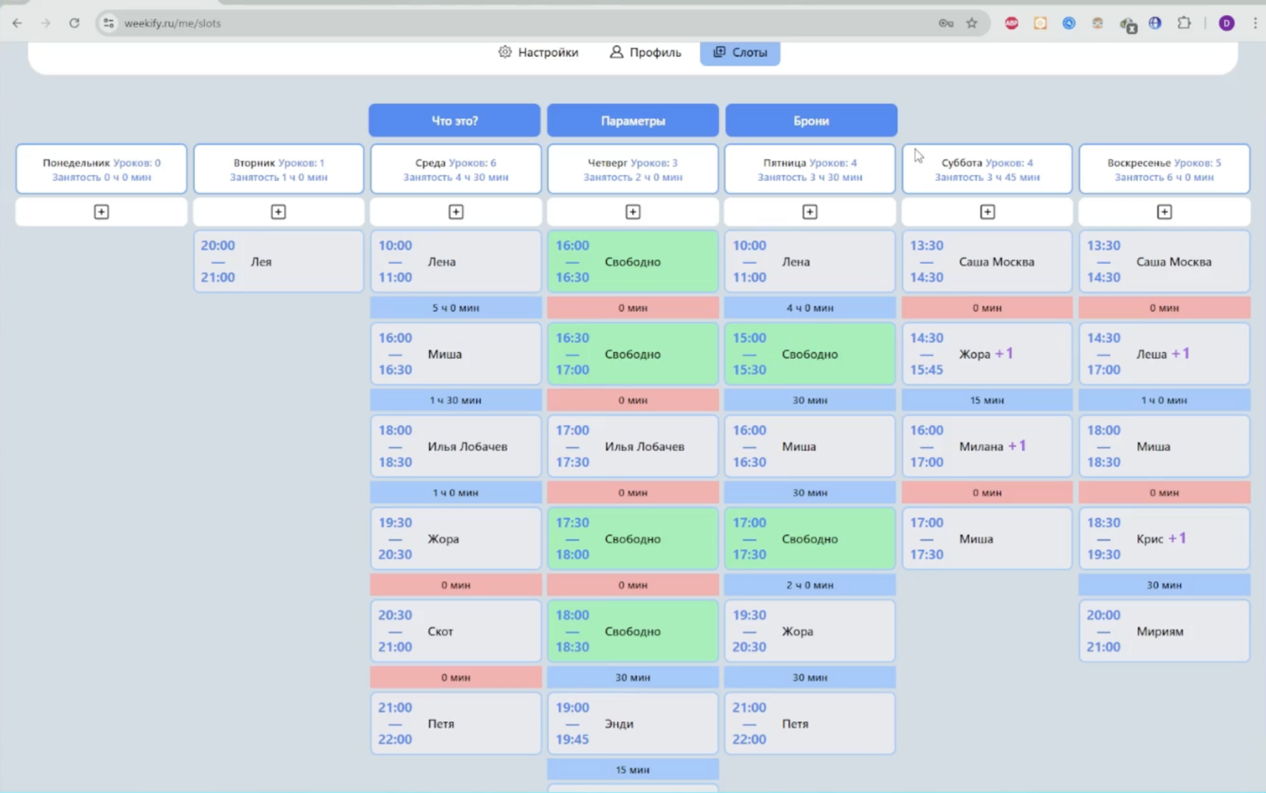Click the 5 ч 0 мин gap on Wednesday
The image size is (1266, 793).
click(456, 308)
